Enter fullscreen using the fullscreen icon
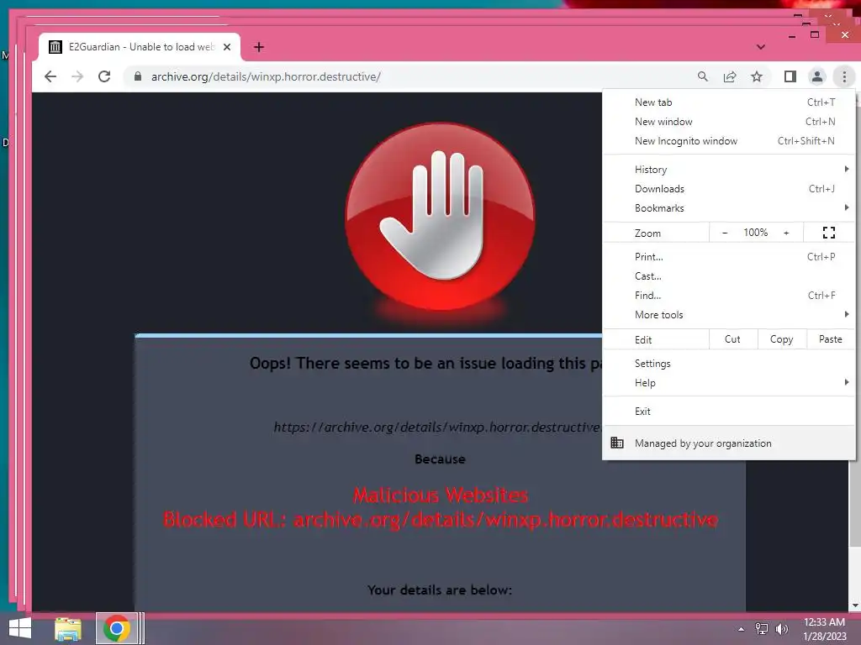Screen dimensions: 861x645 tap(828, 233)
